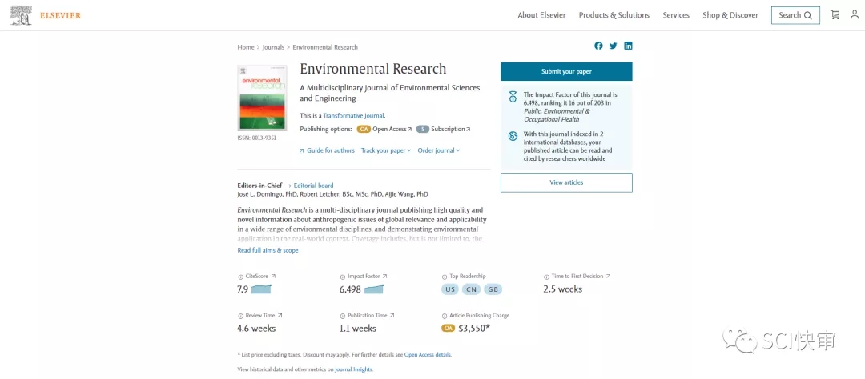This screenshot has width=865, height=379.
Task: Click the Impact Factor info icon
Action: pos(343,277)
